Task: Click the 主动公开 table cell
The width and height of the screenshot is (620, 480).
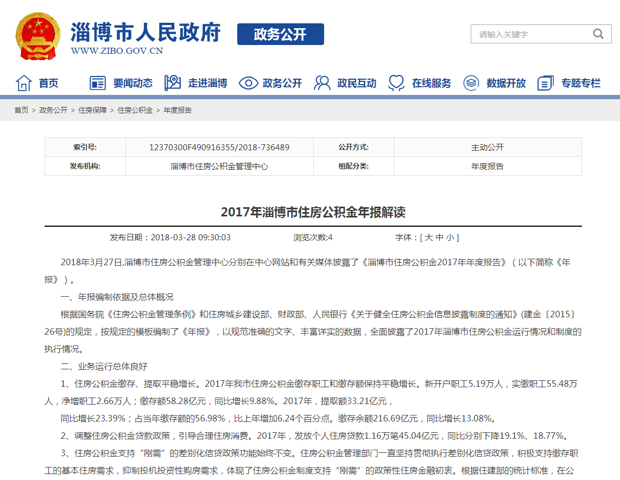Action: [488, 148]
